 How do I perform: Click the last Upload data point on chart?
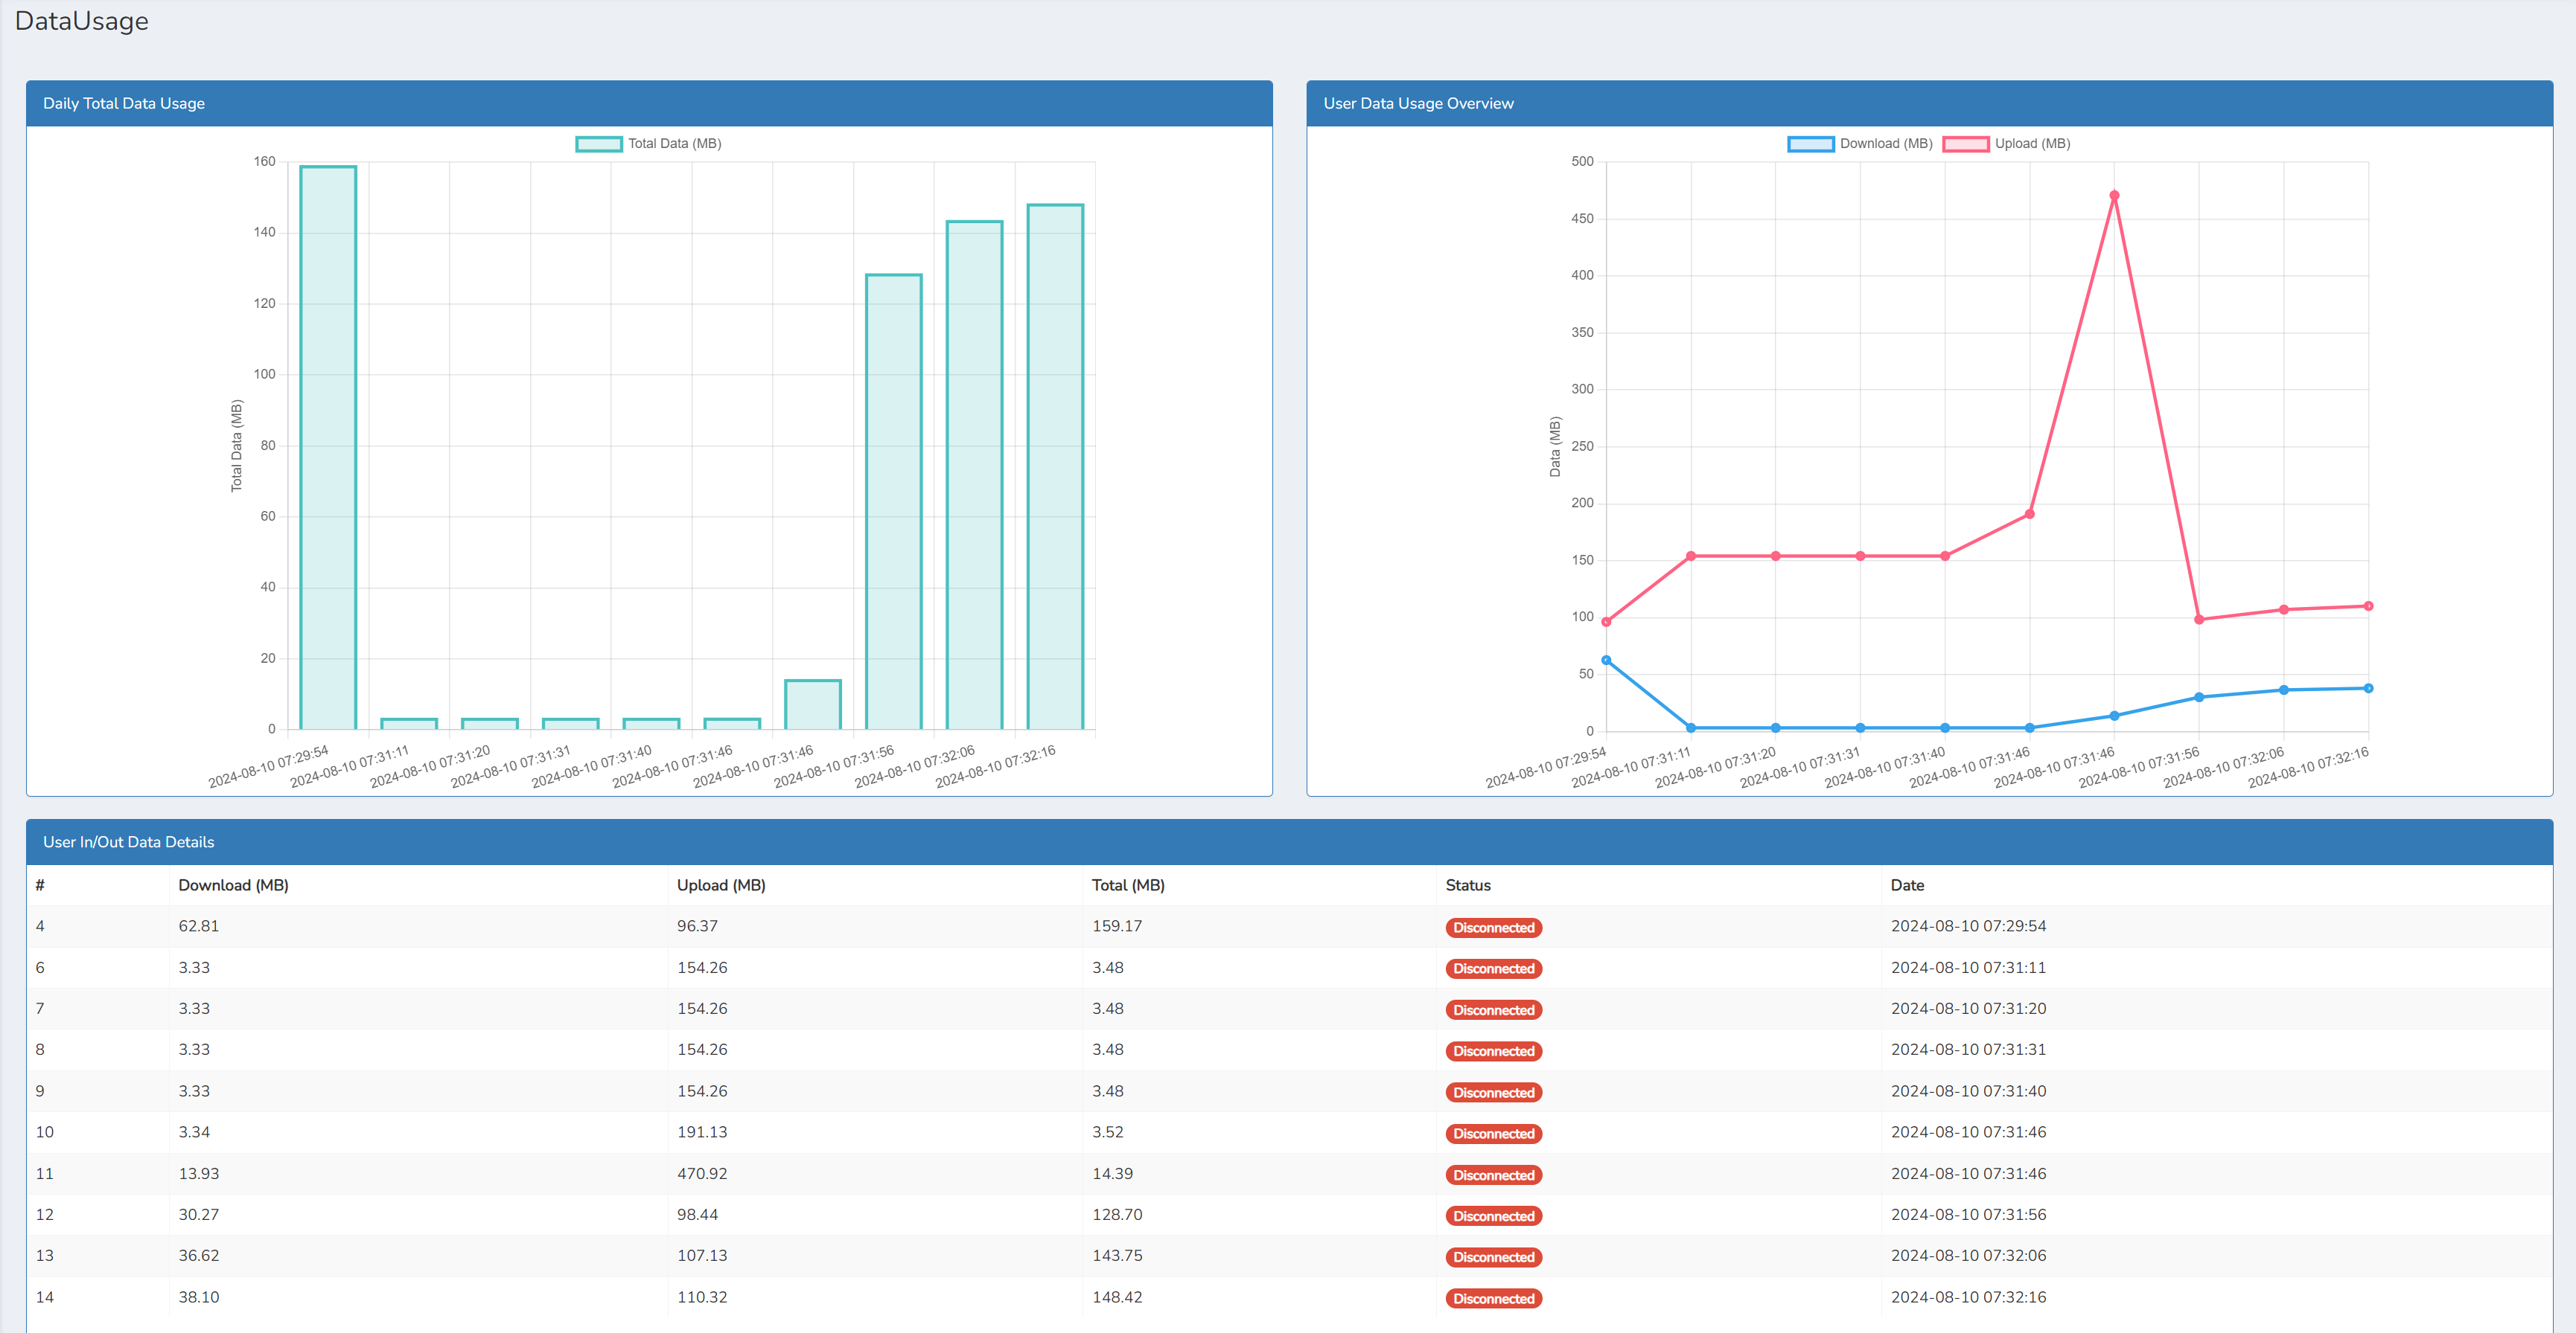tap(2368, 606)
